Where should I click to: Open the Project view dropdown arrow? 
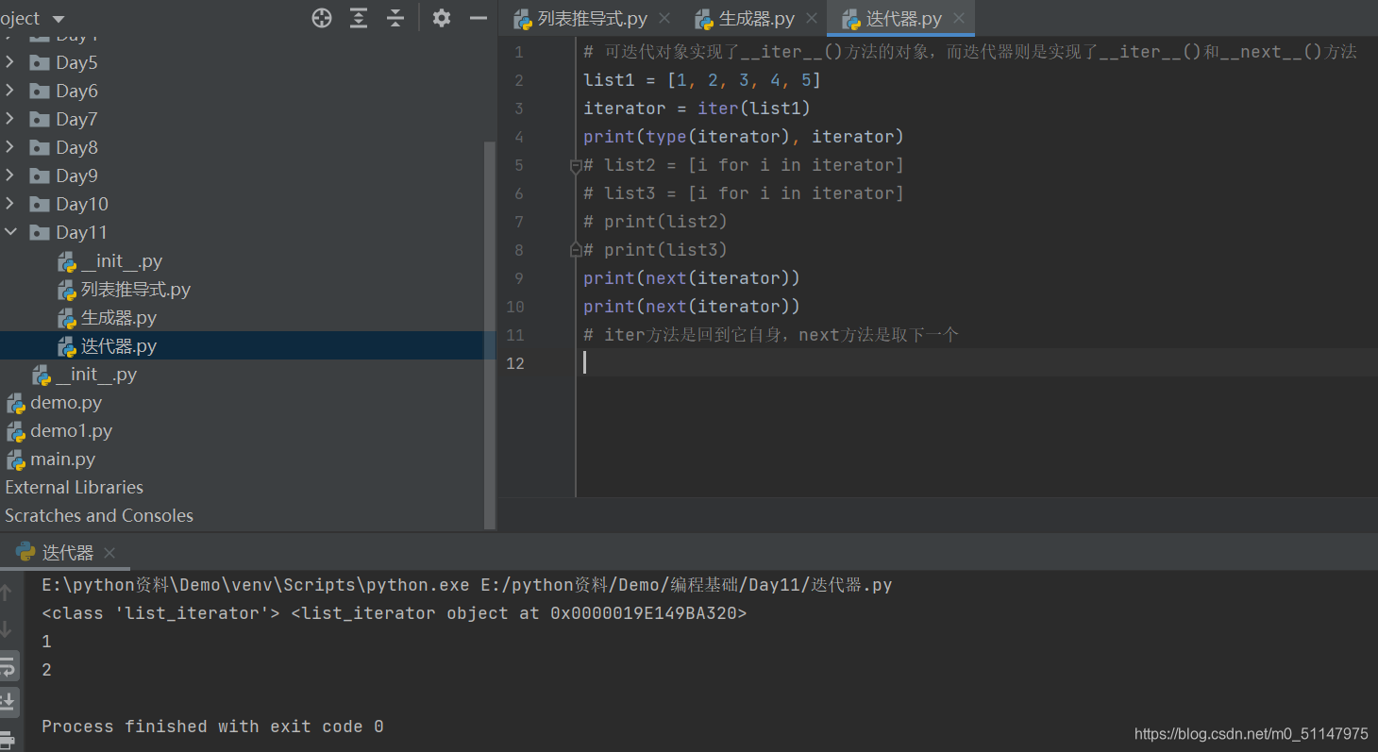[x=59, y=19]
